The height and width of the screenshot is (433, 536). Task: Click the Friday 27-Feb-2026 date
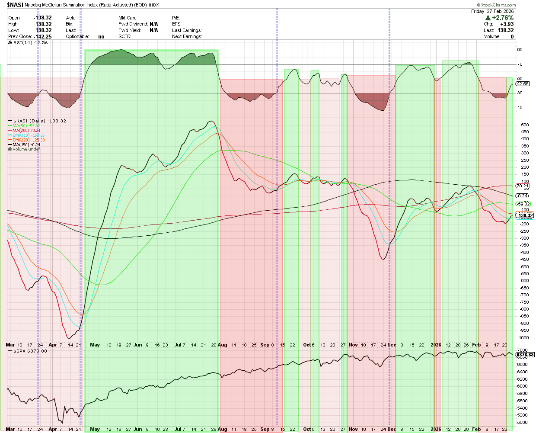coord(492,12)
